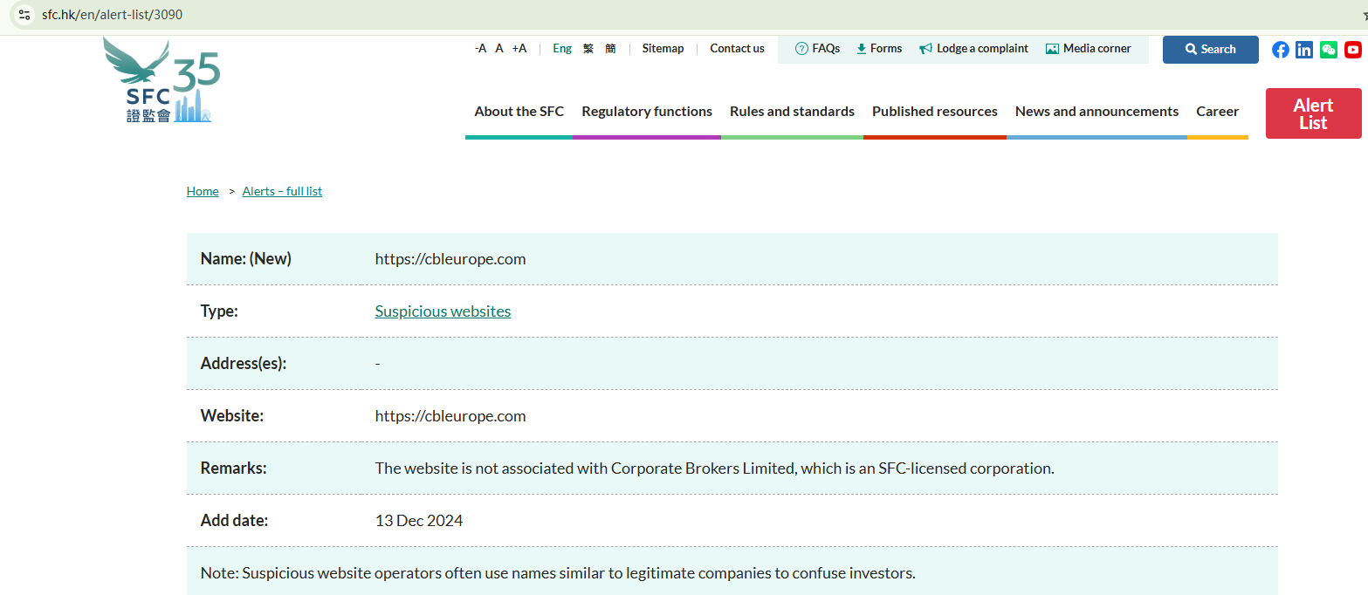This screenshot has width=1368, height=595.
Task: Switch language to Traditional Chinese 繁
Action: click(588, 49)
